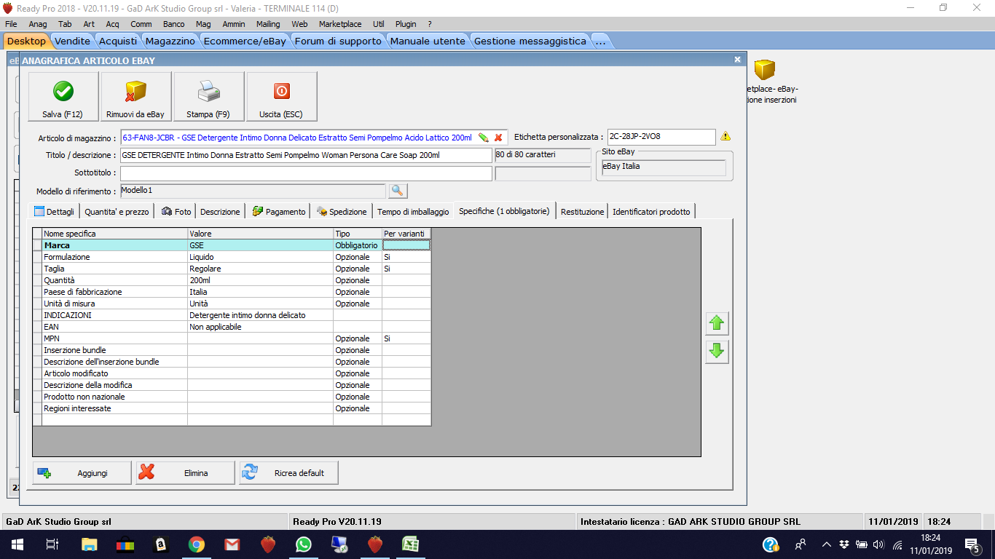Screen dimensions: 995x559
Task: Open the Windows Start menu
Action: click(x=17, y=544)
